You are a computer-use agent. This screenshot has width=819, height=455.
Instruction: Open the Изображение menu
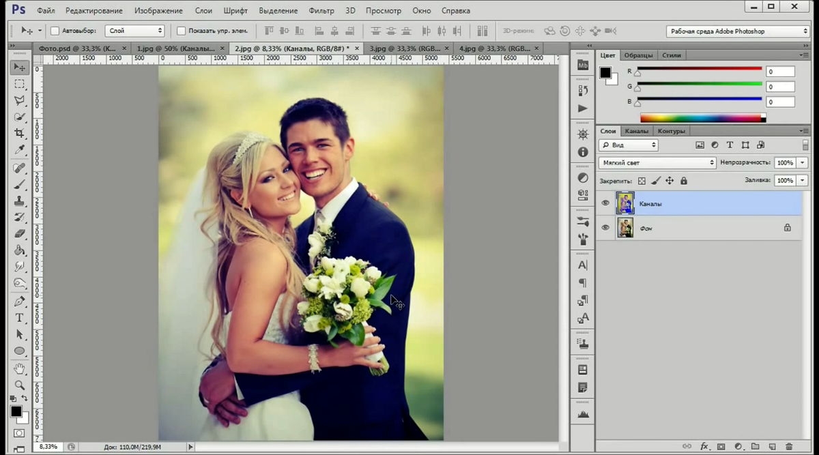(x=158, y=11)
